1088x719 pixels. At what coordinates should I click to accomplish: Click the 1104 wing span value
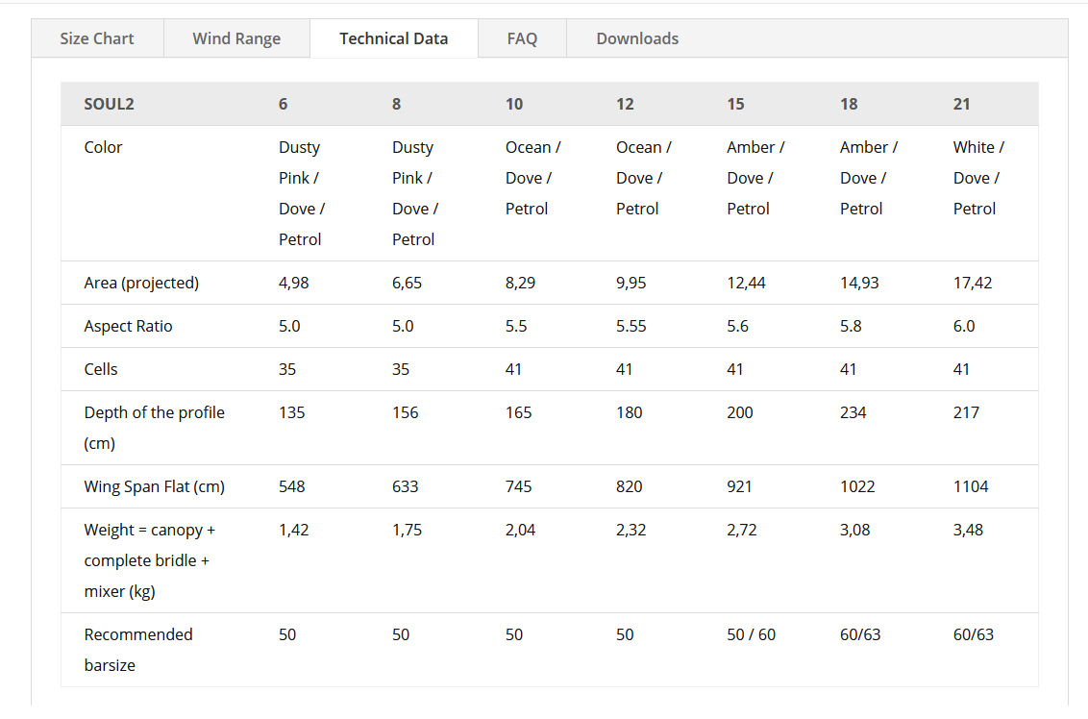tap(971, 486)
